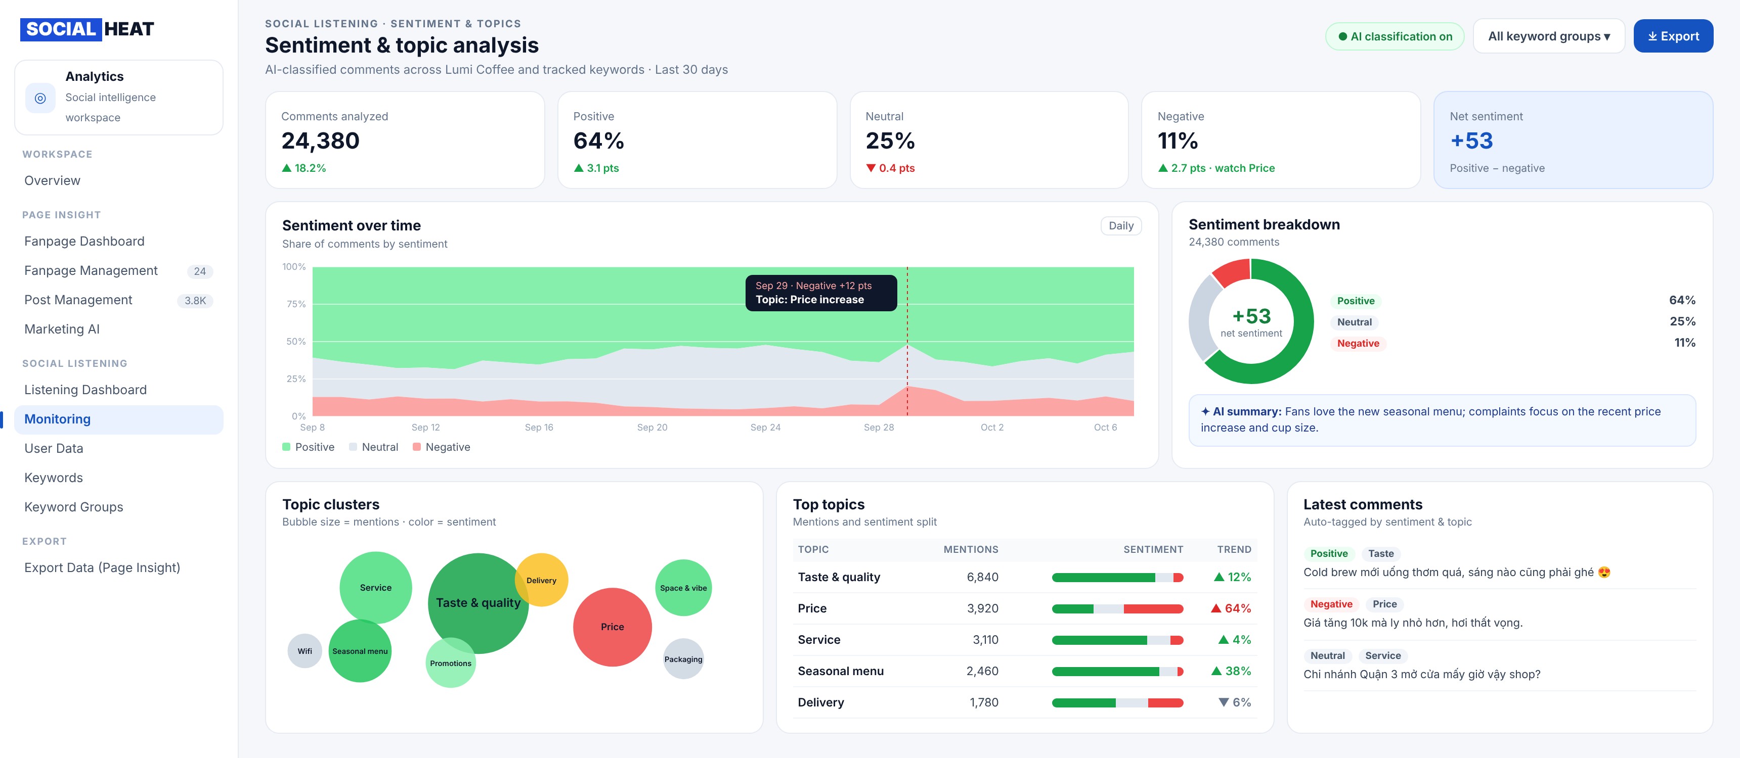The image size is (1740, 758).
Task: Click Delivery row sentiment bar
Action: (x=1117, y=702)
